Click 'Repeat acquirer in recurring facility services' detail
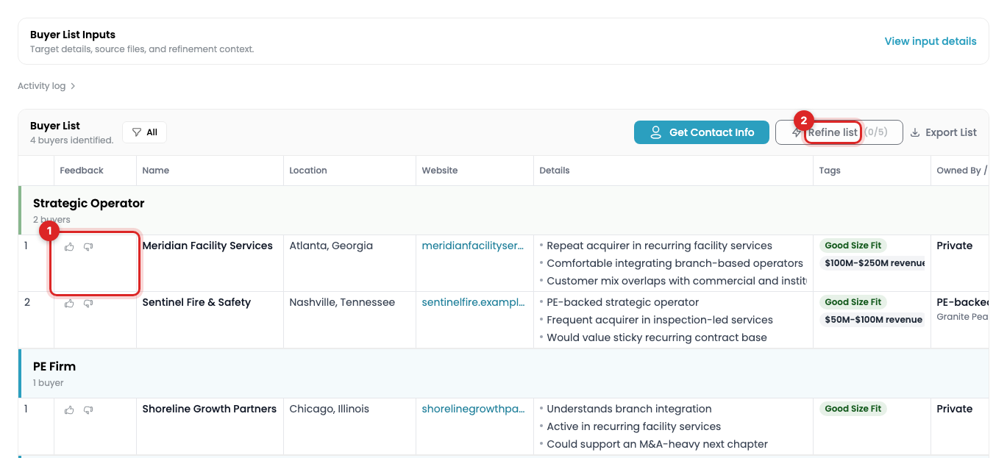 [x=659, y=246]
